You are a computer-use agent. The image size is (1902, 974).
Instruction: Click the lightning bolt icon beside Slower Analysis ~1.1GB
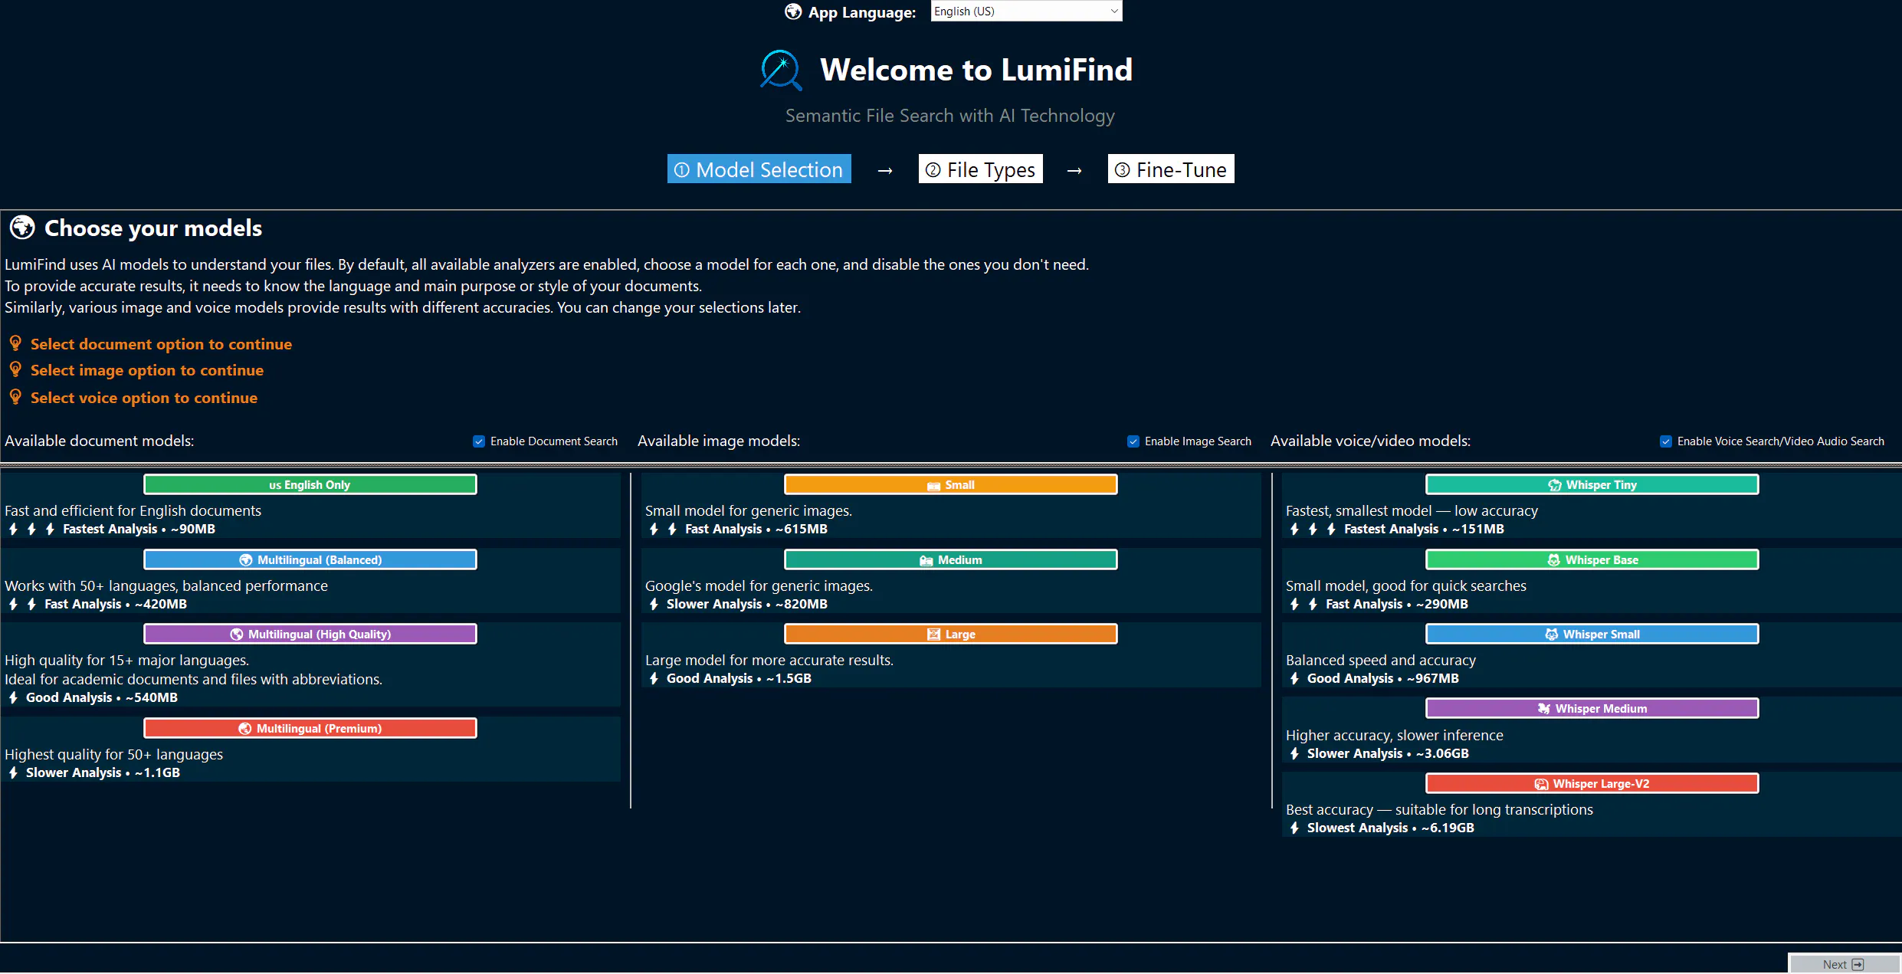point(13,772)
